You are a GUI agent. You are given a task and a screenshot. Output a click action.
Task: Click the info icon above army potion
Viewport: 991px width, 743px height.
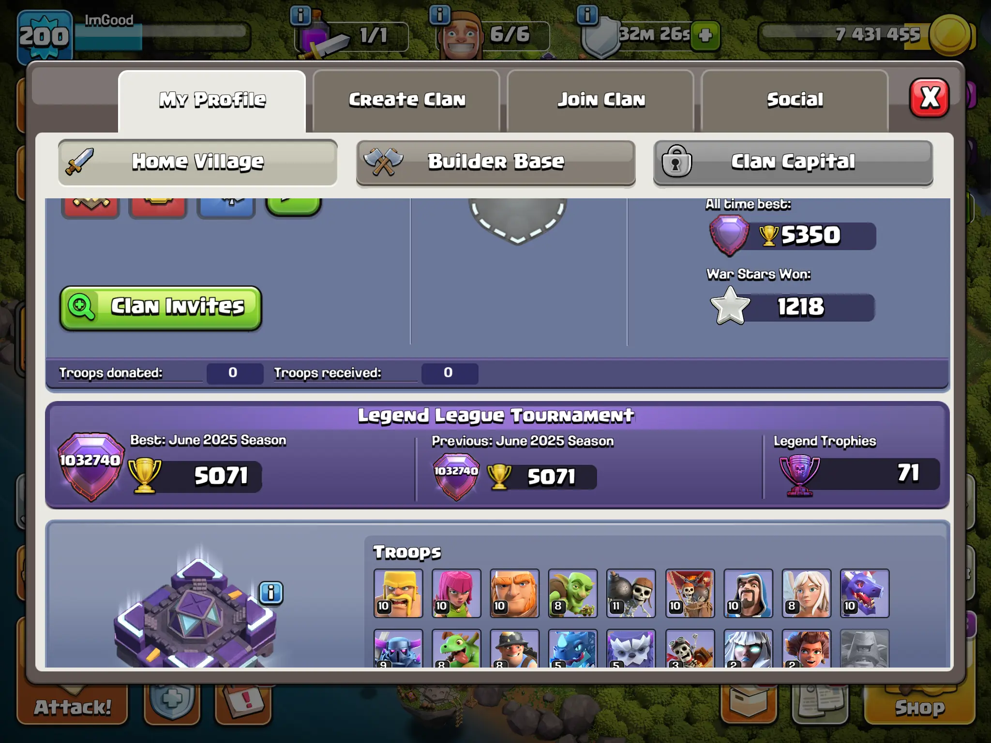(x=300, y=15)
